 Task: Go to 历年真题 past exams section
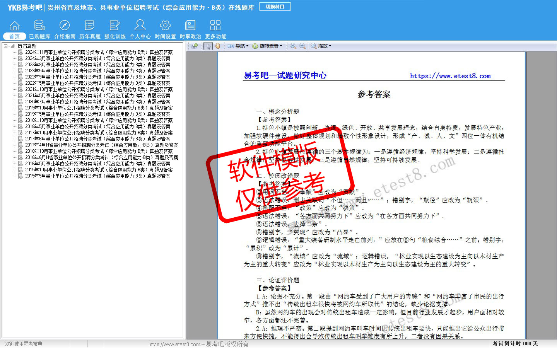pos(90,30)
